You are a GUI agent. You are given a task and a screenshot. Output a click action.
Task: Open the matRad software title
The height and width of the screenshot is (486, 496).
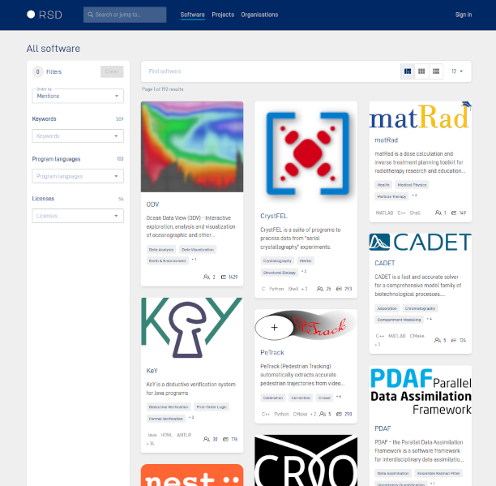(x=386, y=140)
